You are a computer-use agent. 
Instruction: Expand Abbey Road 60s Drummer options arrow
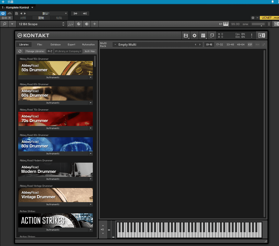(91, 103)
